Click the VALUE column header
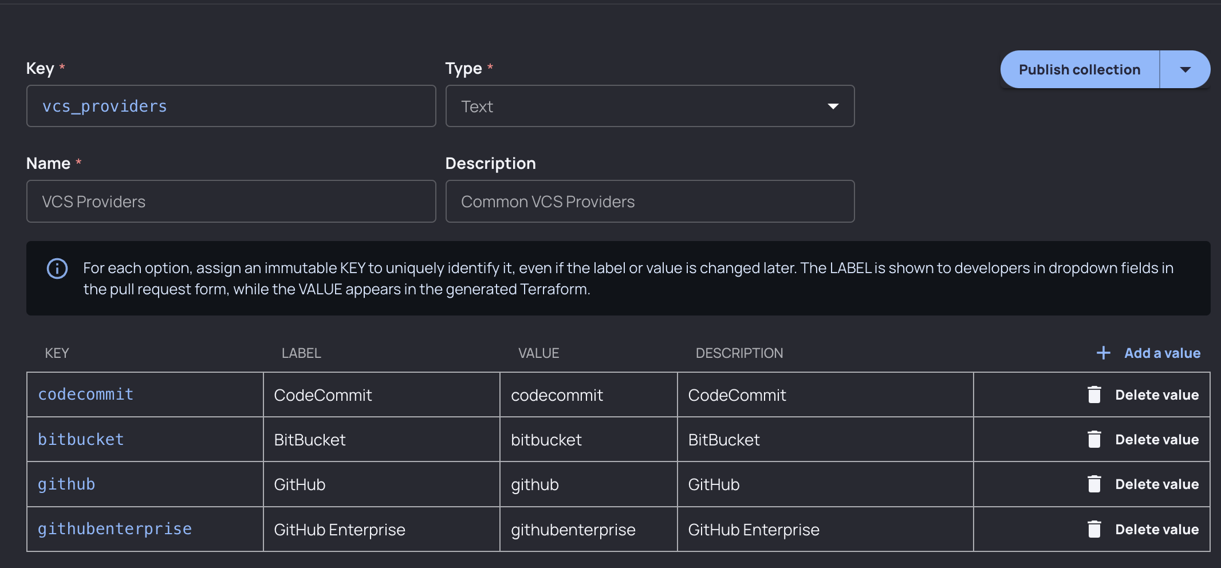This screenshot has height=568, width=1221. tap(538, 353)
